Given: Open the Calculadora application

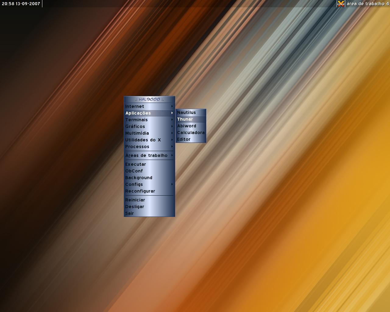Looking at the screenshot, I should tap(191, 133).
